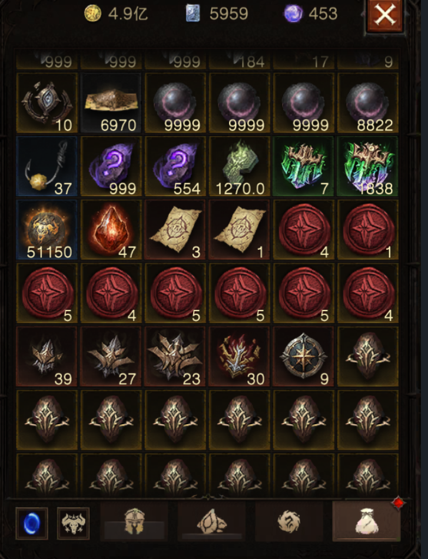
Task: Pick the green flame crest with count 1838
Action: click(368, 166)
